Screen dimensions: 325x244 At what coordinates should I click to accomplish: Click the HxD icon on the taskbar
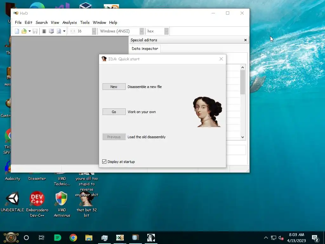[x=120, y=238]
